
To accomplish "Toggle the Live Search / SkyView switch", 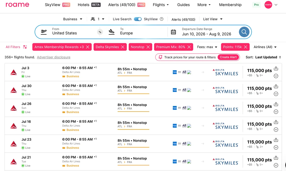I will click(x=138, y=19).
